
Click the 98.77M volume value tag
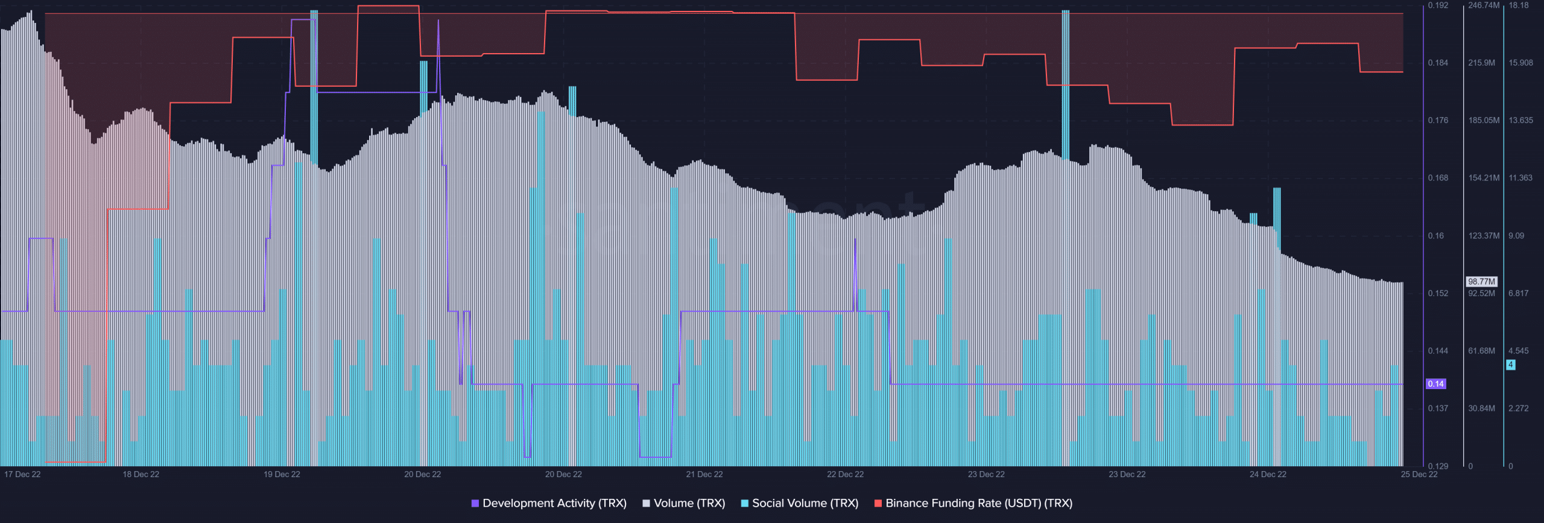point(1481,282)
